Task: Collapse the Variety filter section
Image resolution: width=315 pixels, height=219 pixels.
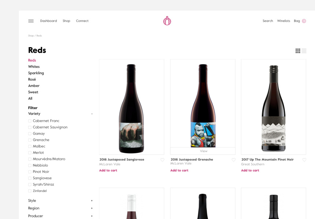Action: [92, 114]
